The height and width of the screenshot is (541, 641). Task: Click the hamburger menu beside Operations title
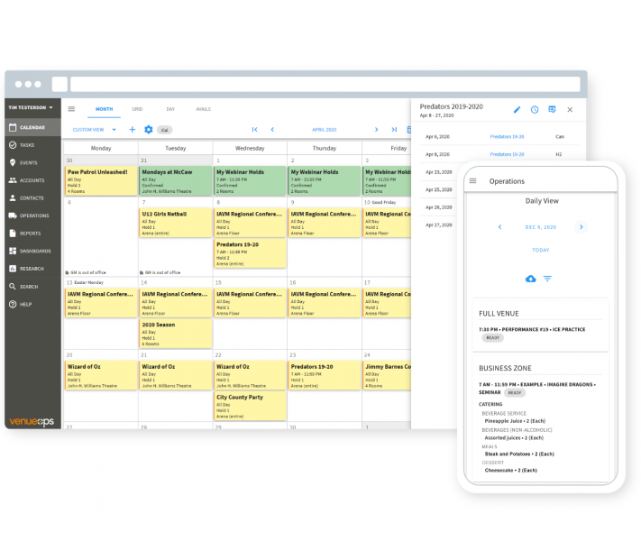click(x=472, y=181)
